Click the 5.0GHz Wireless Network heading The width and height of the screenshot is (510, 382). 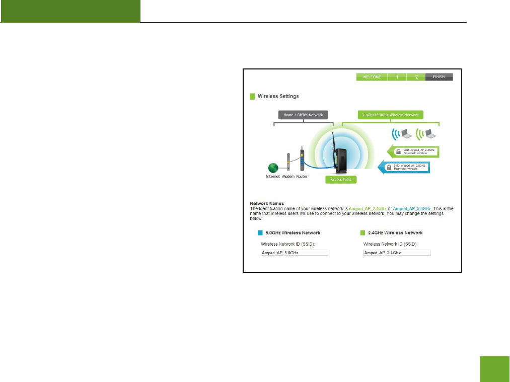(x=293, y=233)
